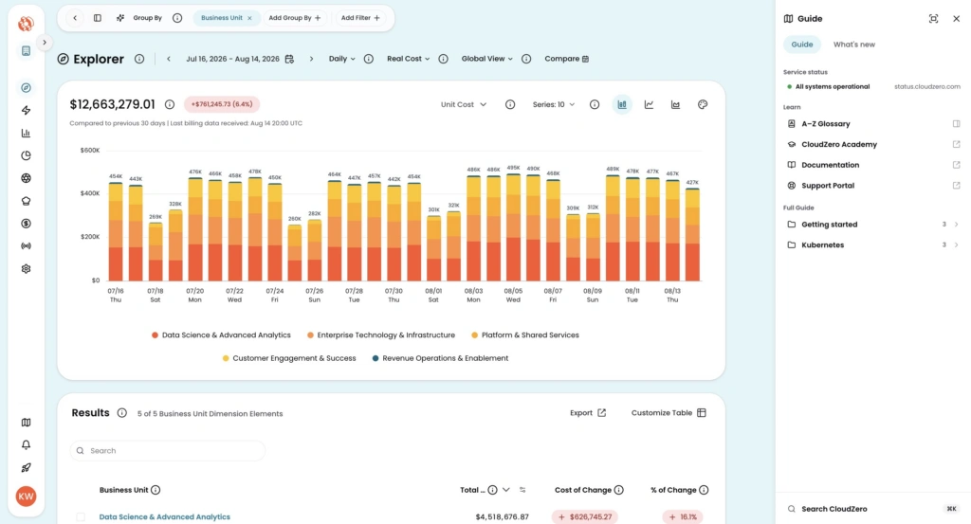Click the lightning bolt sidebar icon
The image size is (971, 524).
(26, 110)
